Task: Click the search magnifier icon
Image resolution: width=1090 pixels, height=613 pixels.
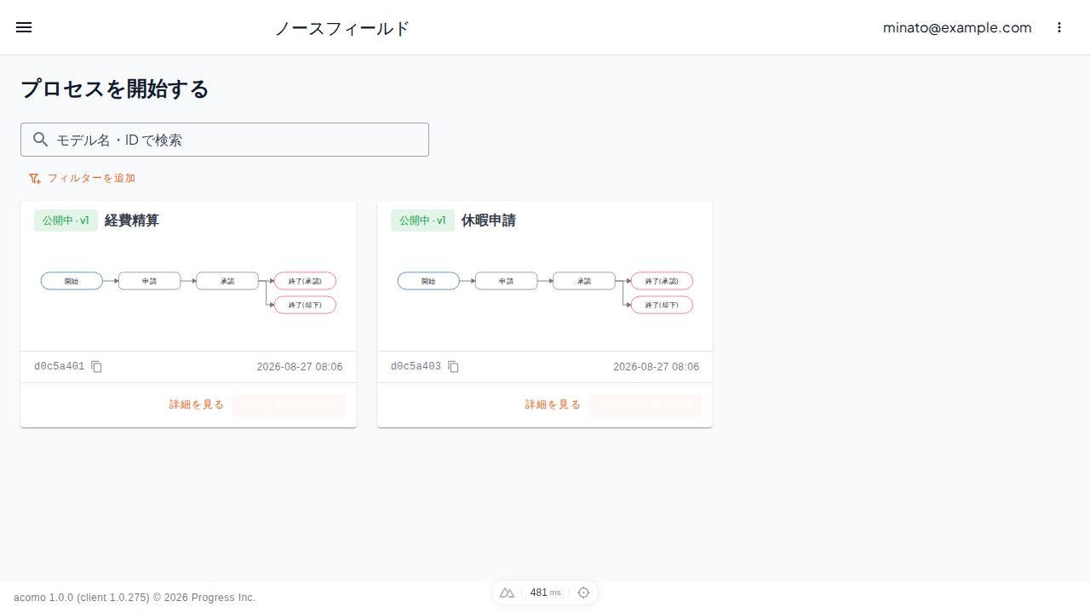Action: pos(40,140)
